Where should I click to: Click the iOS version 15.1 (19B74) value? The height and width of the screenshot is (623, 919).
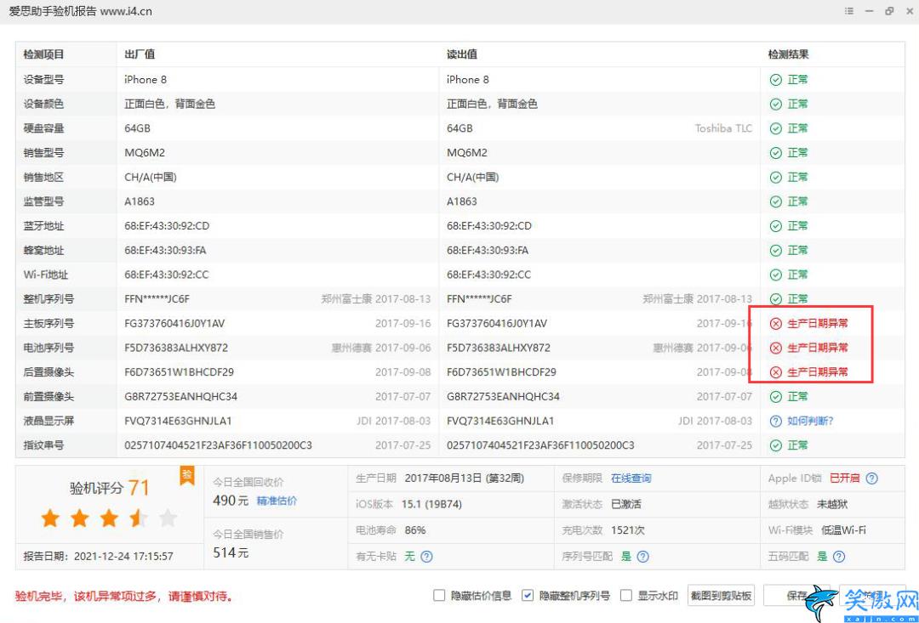(431, 504)
